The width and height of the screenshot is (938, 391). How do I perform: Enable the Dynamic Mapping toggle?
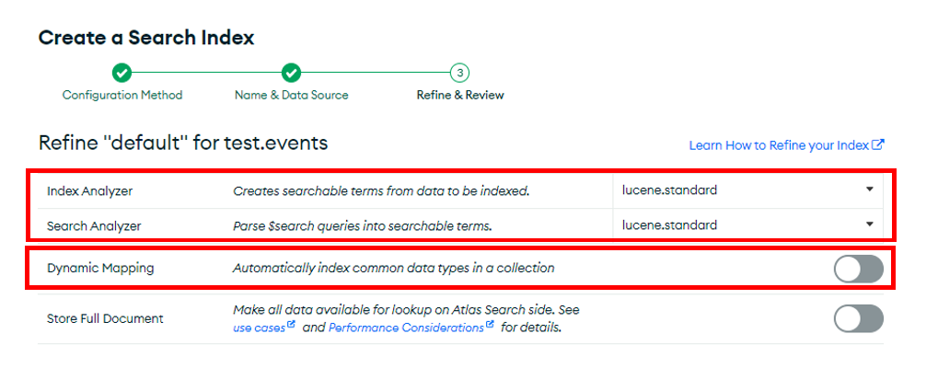pos(859,269)
